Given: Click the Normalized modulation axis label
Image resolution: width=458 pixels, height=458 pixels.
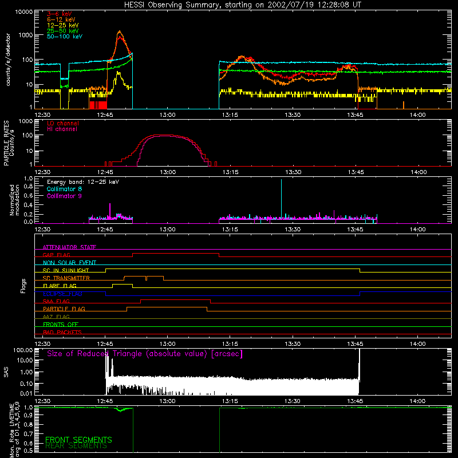Looking at the screenshot, I should [14, 200].
